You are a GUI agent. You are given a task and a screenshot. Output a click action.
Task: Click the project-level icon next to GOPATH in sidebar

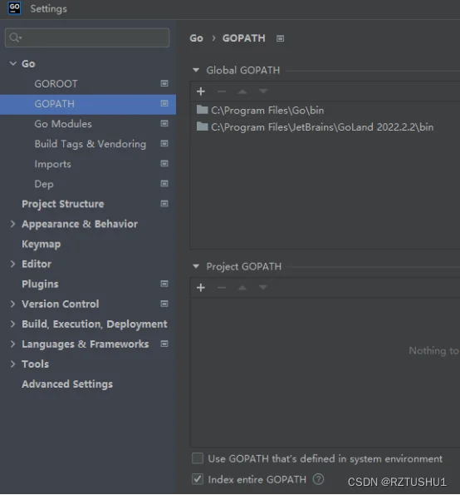point(164,103)
